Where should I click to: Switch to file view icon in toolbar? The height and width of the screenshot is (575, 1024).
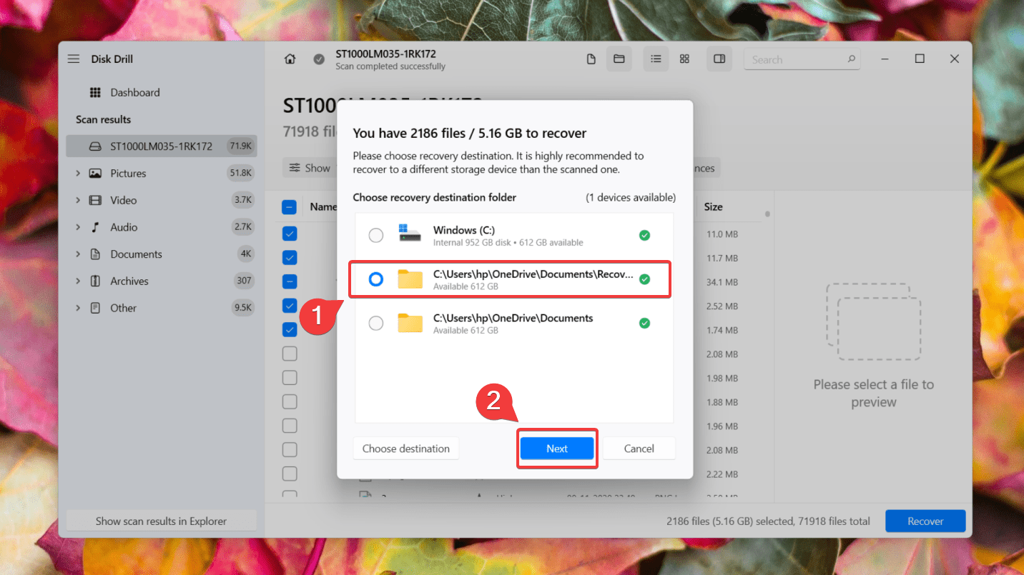tap(591, 59)
